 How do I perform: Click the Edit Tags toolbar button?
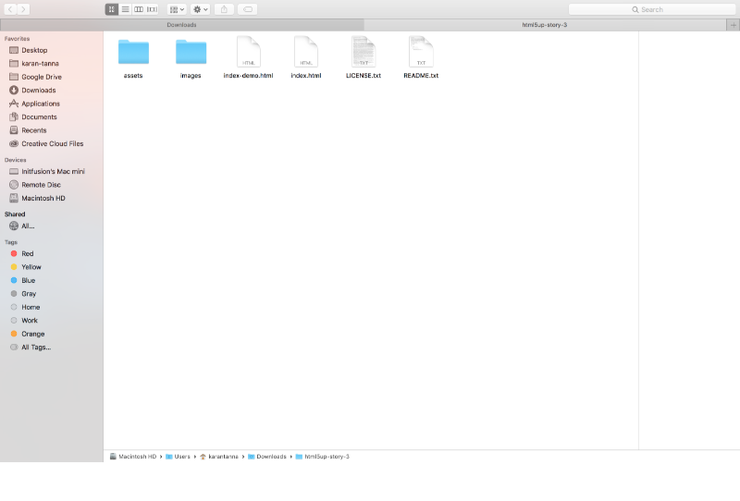coord(248,9)
